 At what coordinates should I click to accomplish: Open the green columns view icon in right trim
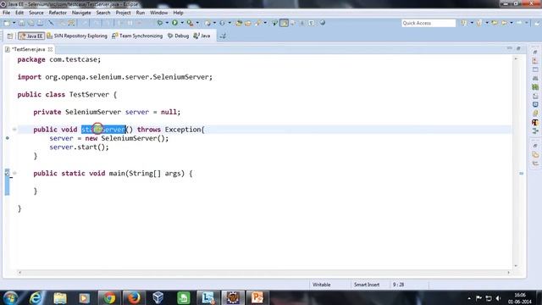pyautogui.click(x=535, y=87)
